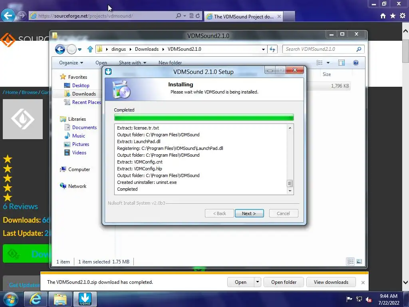Toggle the Explorer preview pane icon

[x=341, y=63]
